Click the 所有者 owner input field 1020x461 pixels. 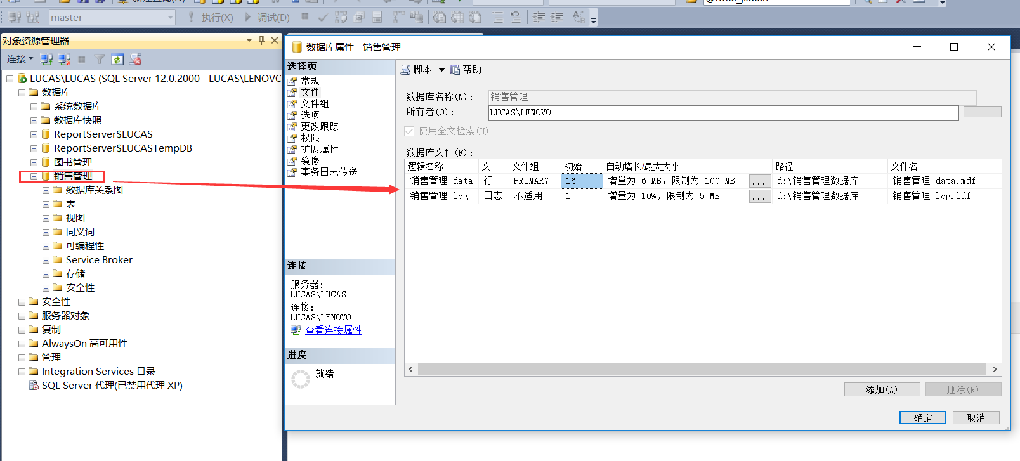[723, 112]
